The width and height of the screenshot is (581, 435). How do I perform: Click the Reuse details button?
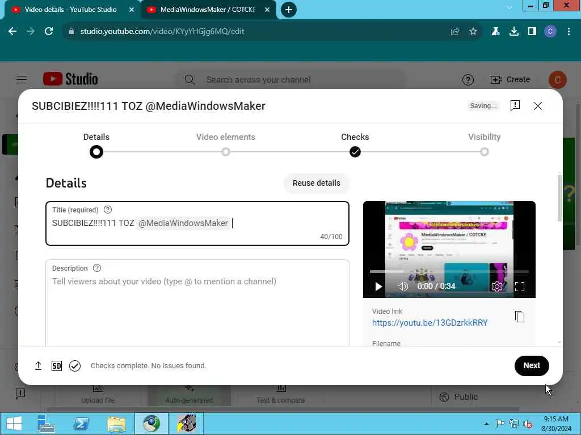tap(317, 183)
